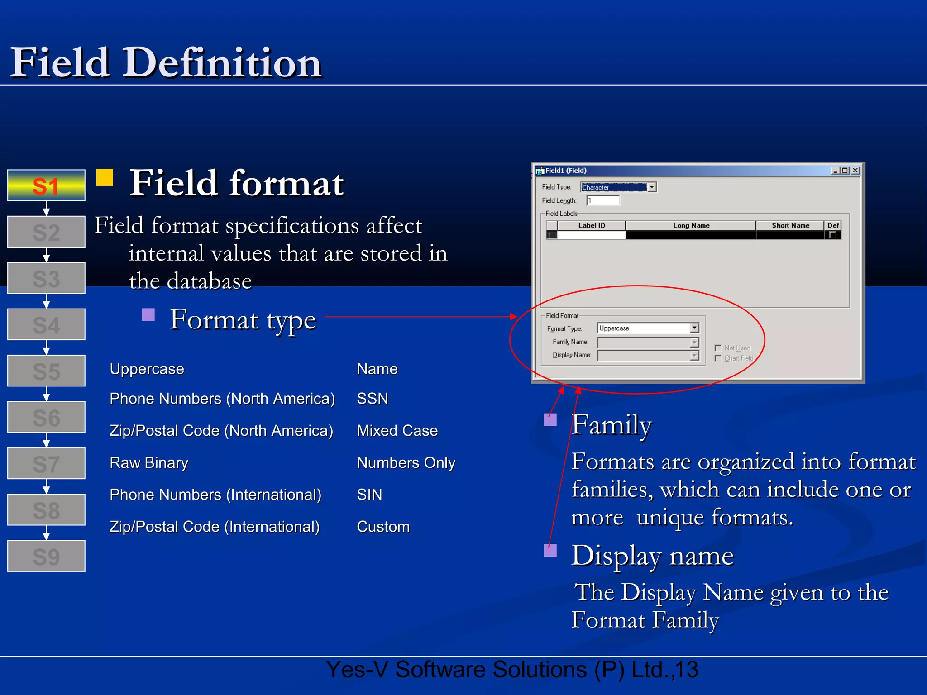Open the Field Type dropdown arrow
The width and height of the screenshot is (927, 695).
tap(652, 187)
